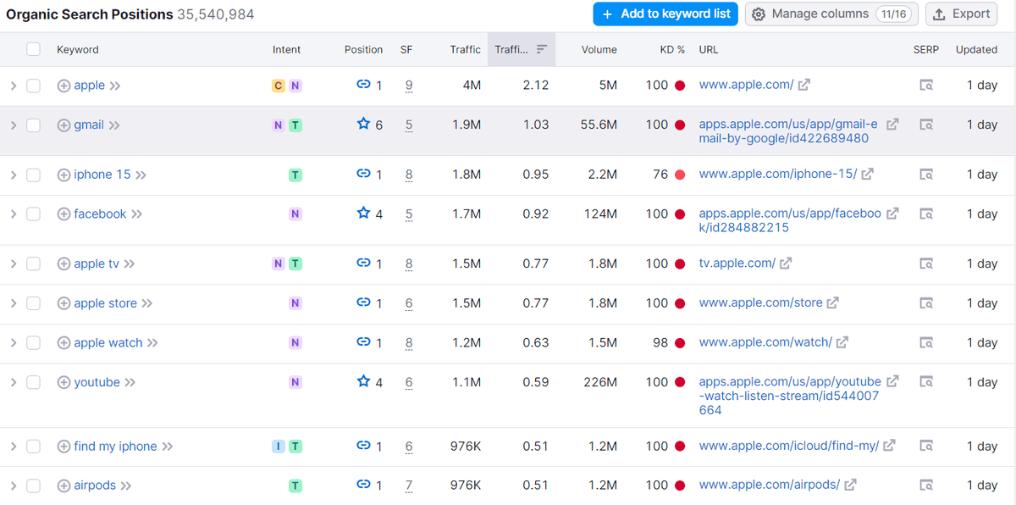
Task: Open external link for www.apple.com/airpods/
Action: point(850,486)
